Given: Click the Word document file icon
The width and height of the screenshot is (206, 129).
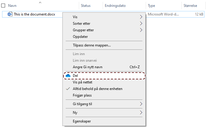Looking at the screenshot, I should (x=10, y=14).
